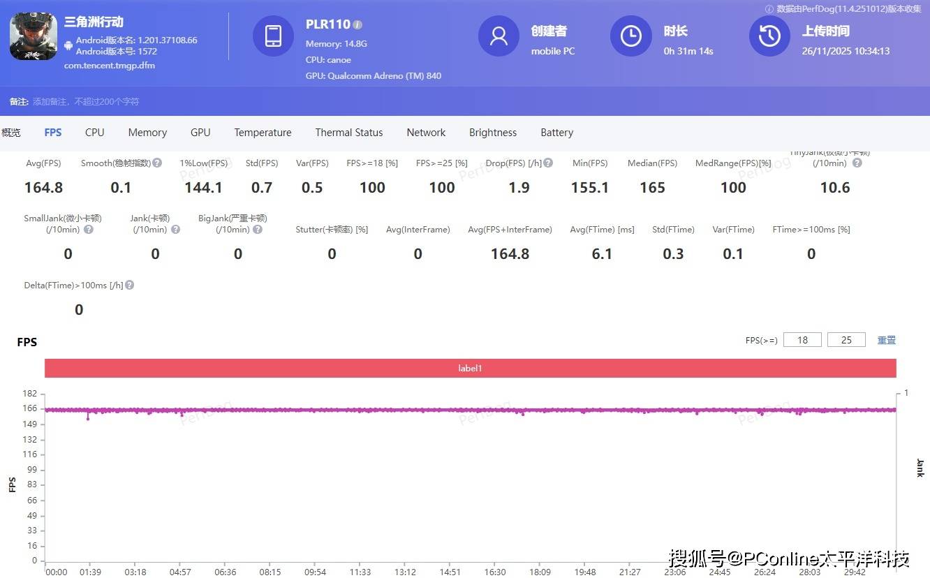Image resolution: width=930 pixels, height=578 pixels.
Task: Click help icon under SmallJank label
Action: [x=89, y=229]
